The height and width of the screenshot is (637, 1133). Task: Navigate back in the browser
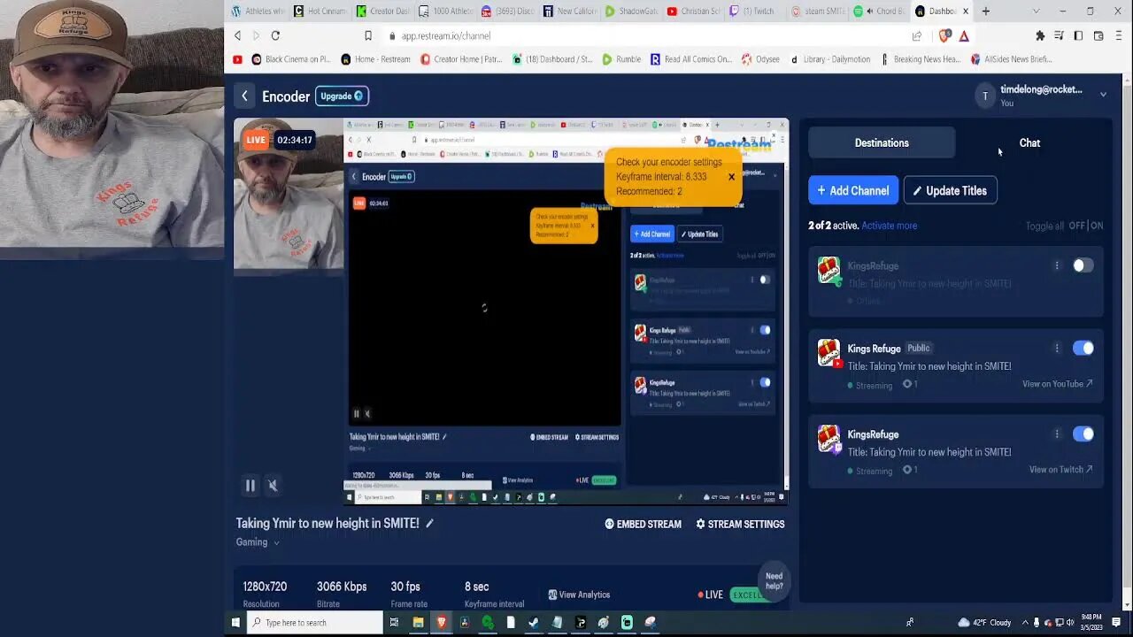click(237, 35)
